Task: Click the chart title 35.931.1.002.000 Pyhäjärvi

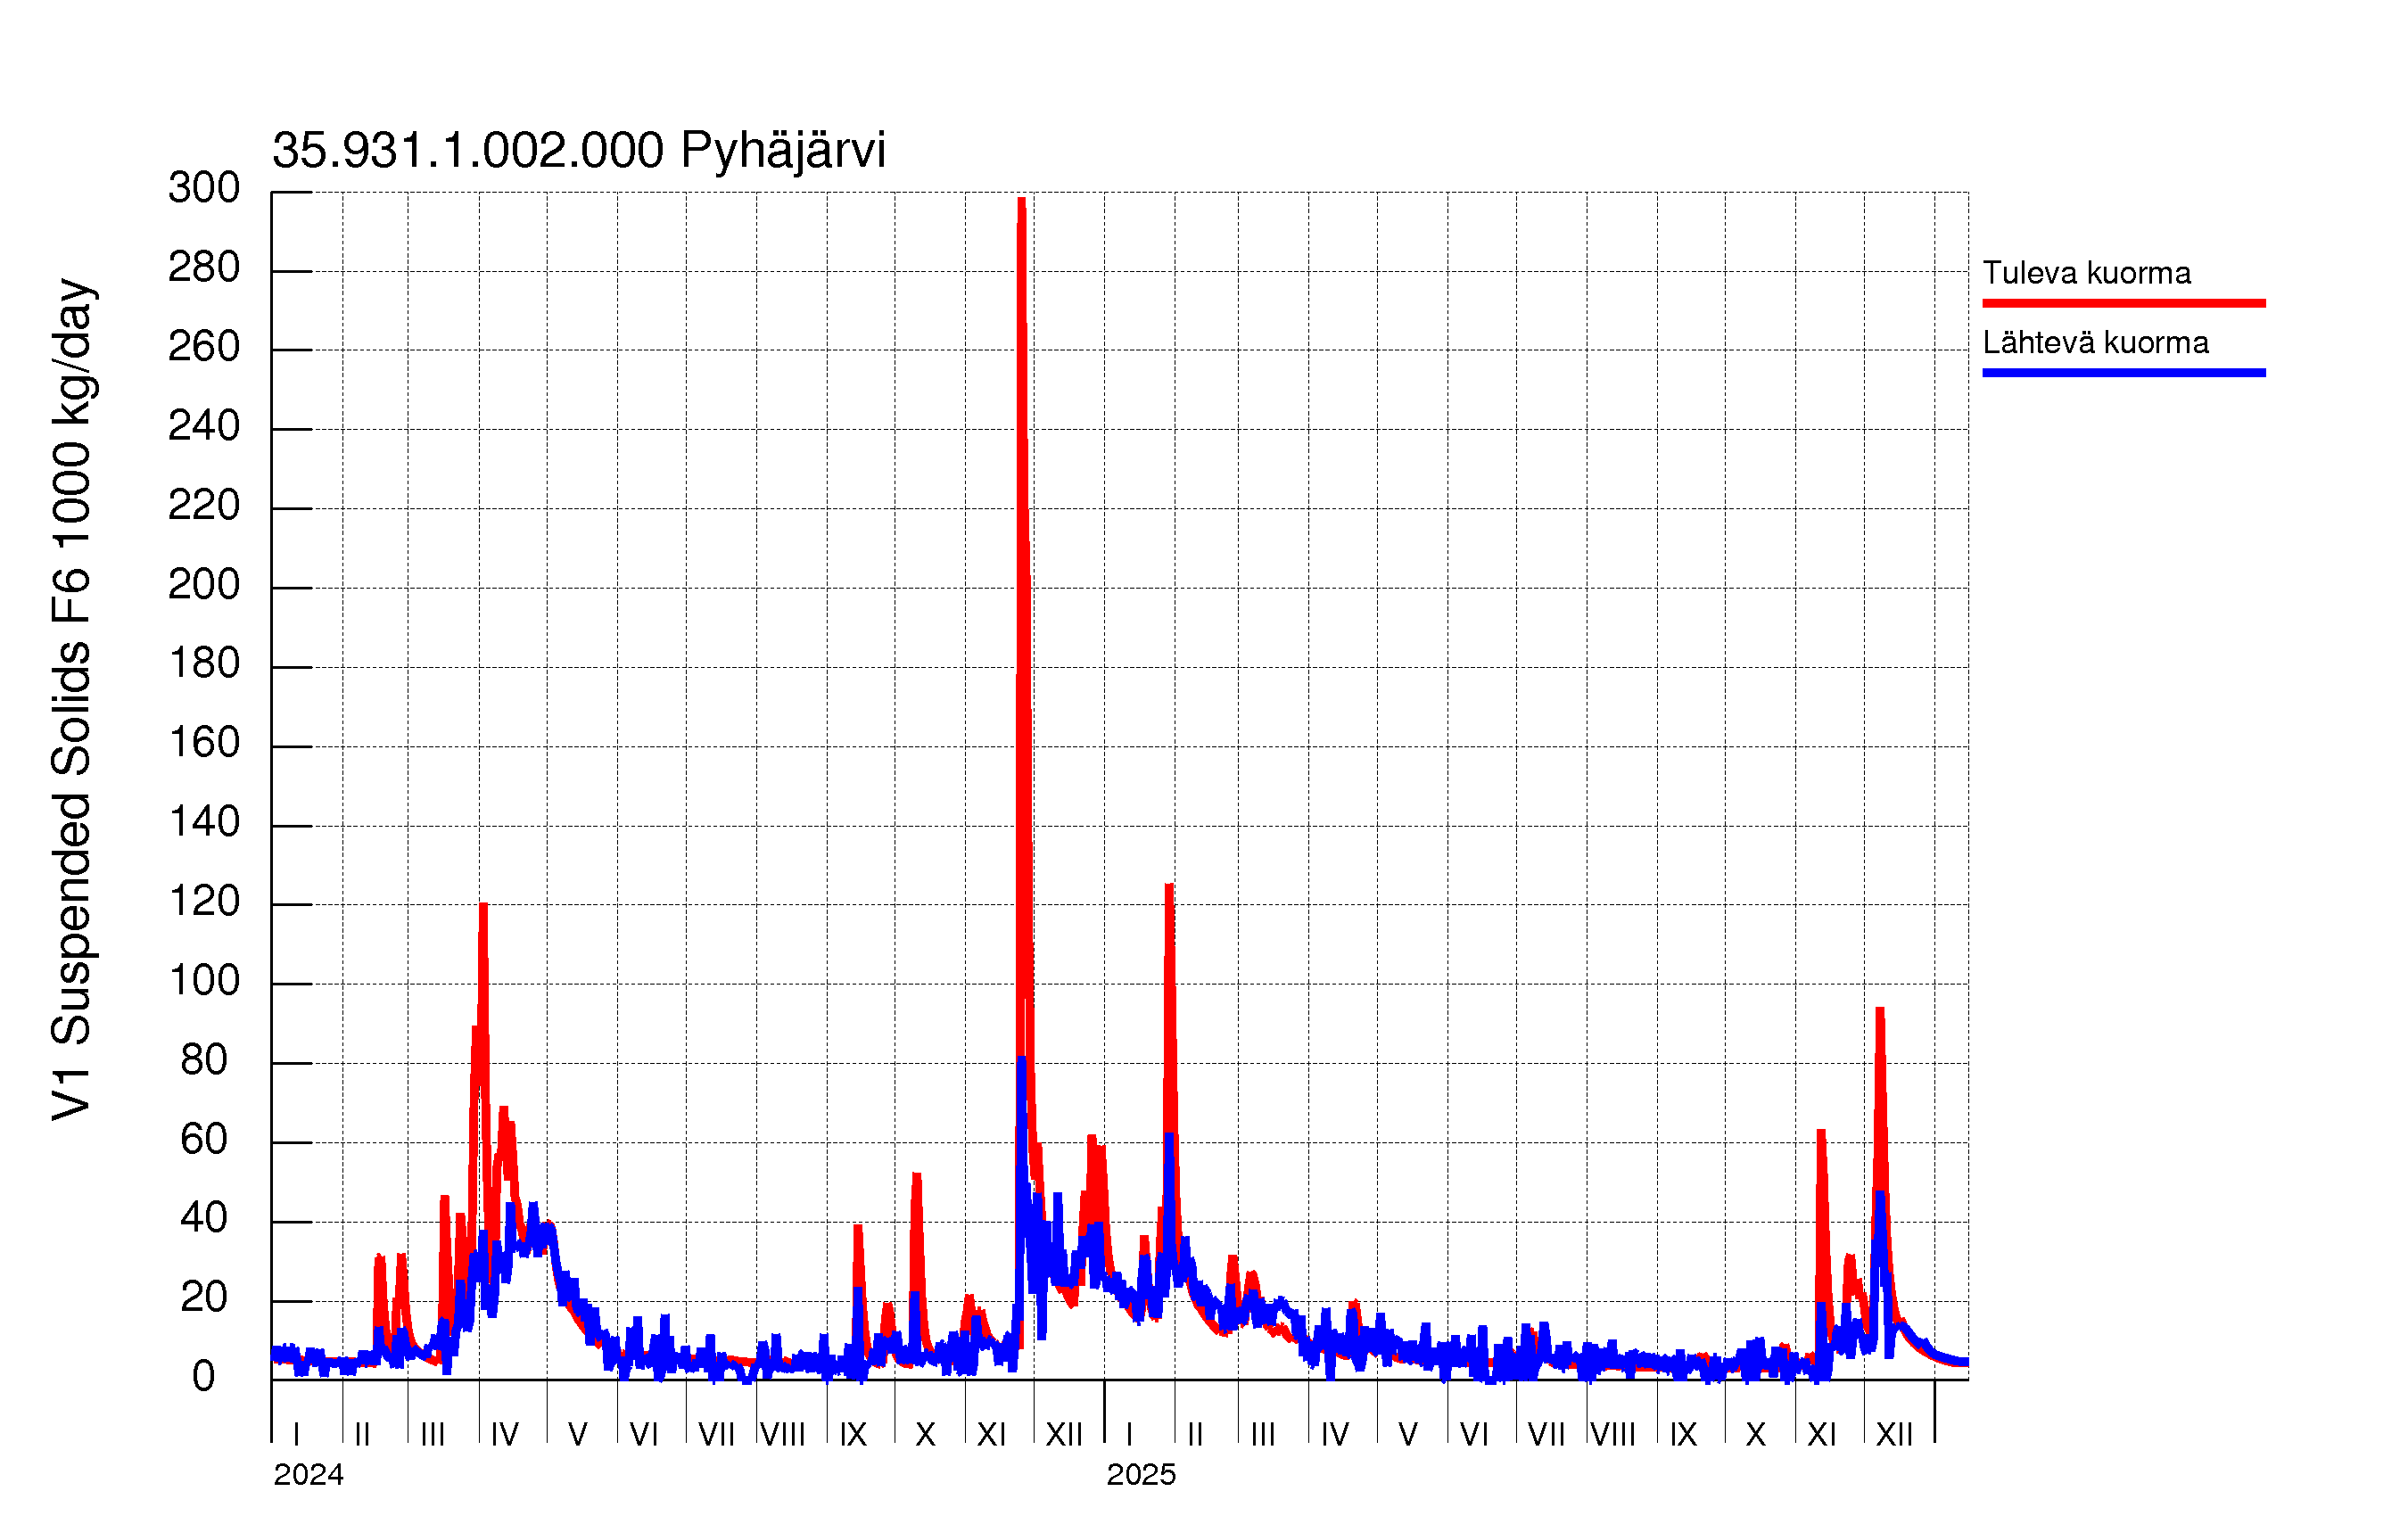Action: [578, 151]
